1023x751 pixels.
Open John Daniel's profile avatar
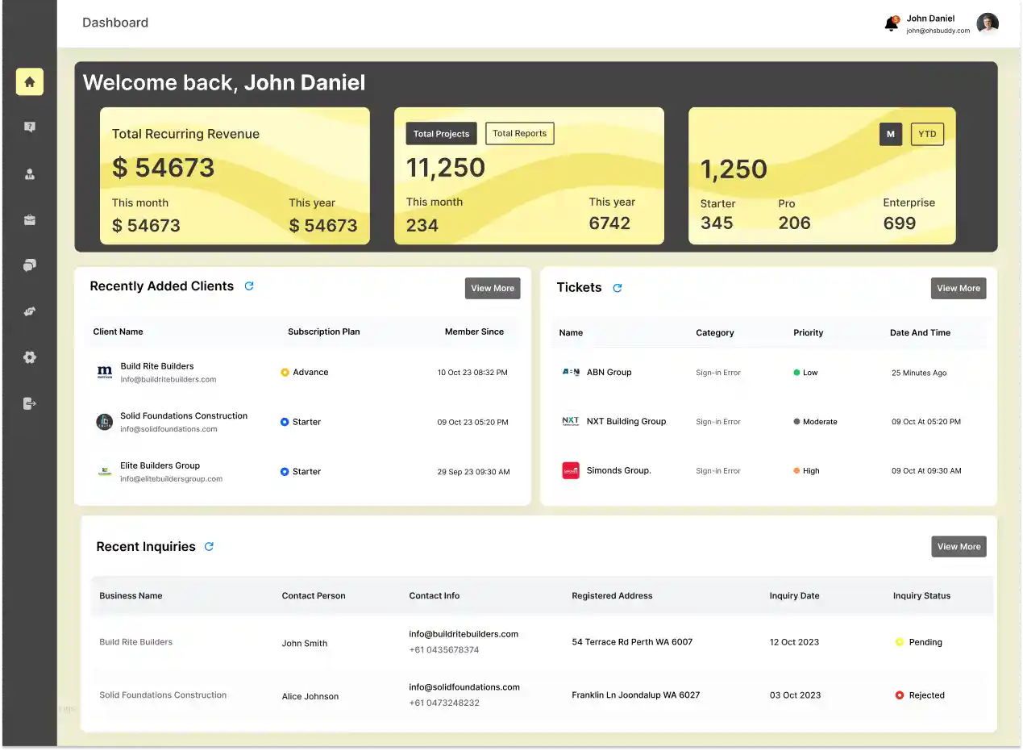(988, 24)
